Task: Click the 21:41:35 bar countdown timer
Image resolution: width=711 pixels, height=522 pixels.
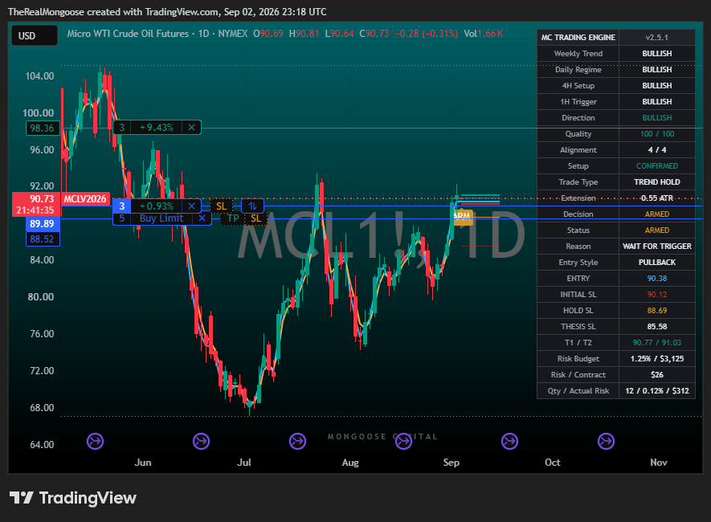Action: click(35, 210)
